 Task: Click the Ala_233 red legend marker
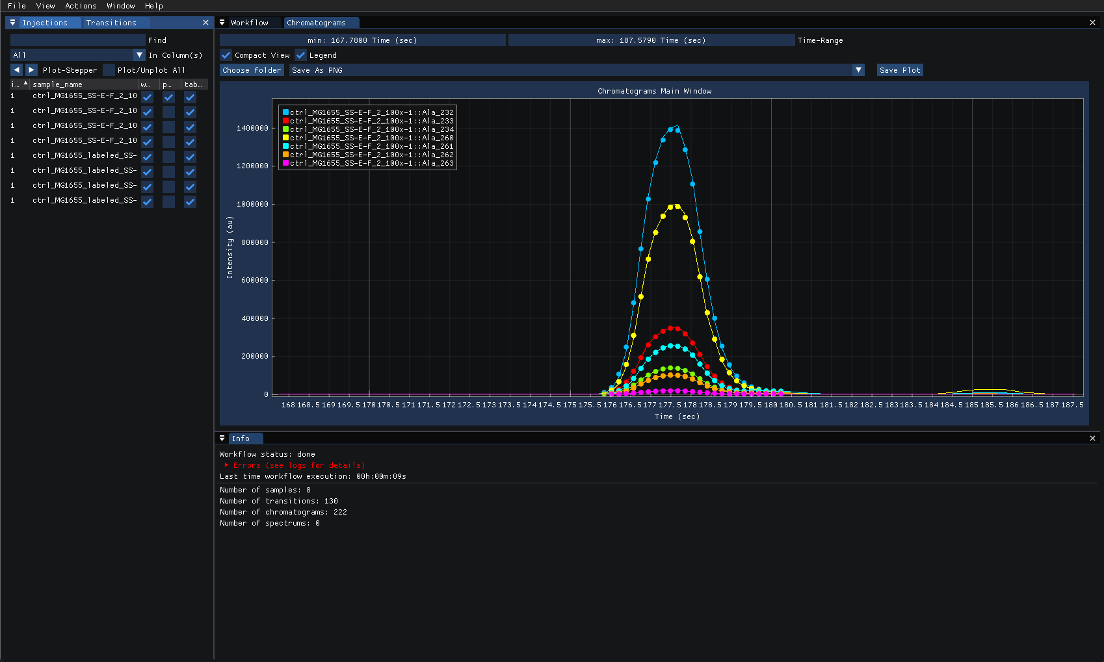285,121
